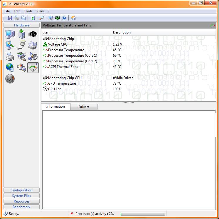Click the 1.23 V voltage value
The height and width of the screenshot is (219, 219).
click(x=117, y=44)
